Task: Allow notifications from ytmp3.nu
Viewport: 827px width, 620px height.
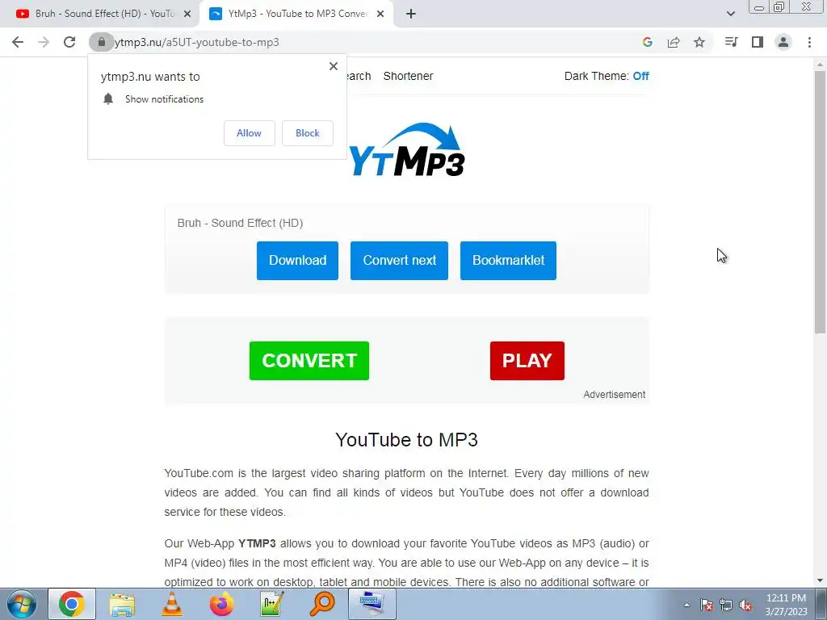Action: pyautogui.click(x=249, y=133)
